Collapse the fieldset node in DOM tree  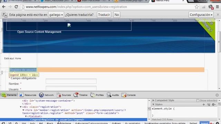pyautogui.click(x=26, y=116)
